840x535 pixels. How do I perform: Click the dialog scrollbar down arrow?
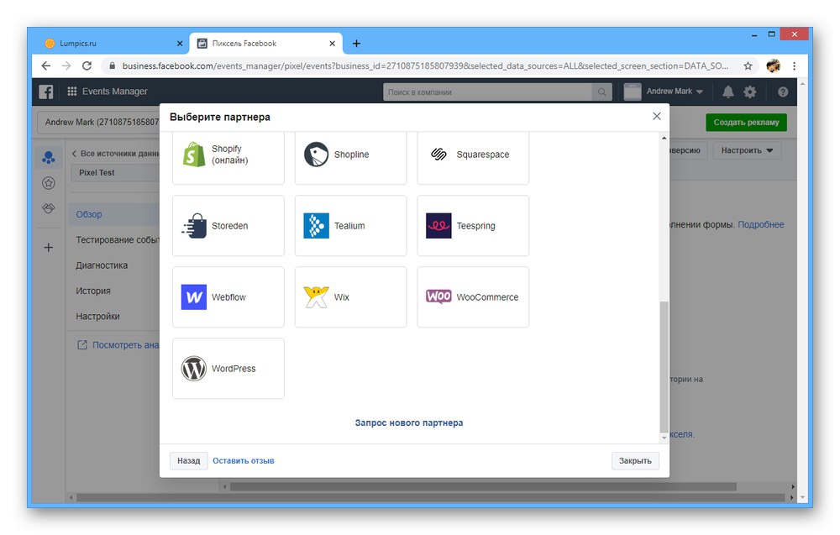point(664,438)
